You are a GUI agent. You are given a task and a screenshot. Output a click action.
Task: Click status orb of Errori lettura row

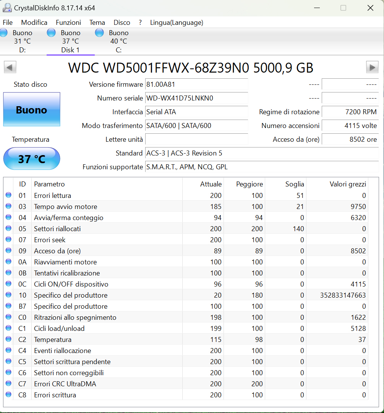pos(8,195)
